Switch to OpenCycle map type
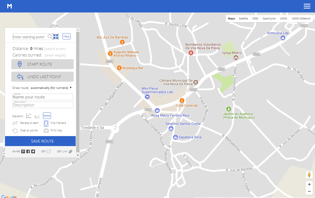This screenshot has height=198, width=315. 269,19
